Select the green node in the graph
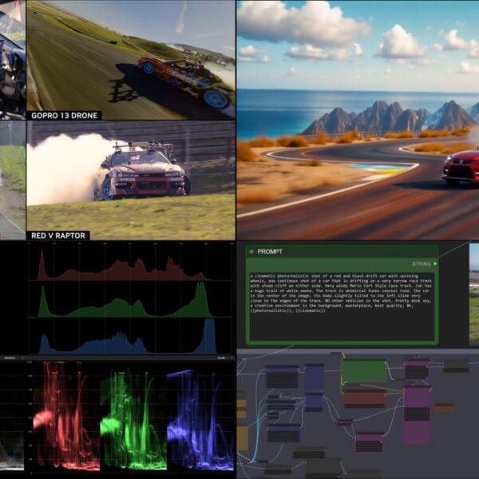Image resolution: width=479 pixels, height=479 pixels. (x=363, y=370)
